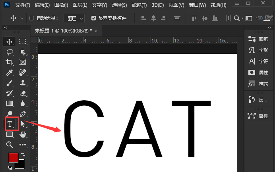This screenshot has height=172, width=275.
Task: Open the 选择(S) menu
Action: tap(120, 5)
